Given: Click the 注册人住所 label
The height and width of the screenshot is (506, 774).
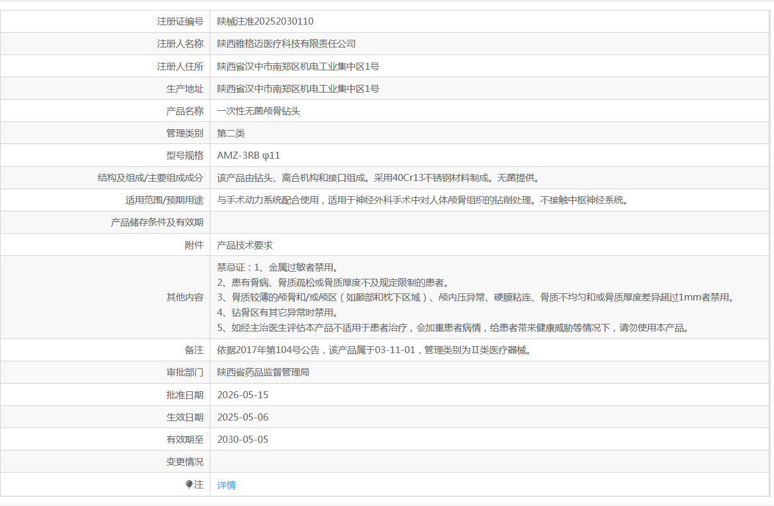Looking at the screenshot, I should coord(180,66).
